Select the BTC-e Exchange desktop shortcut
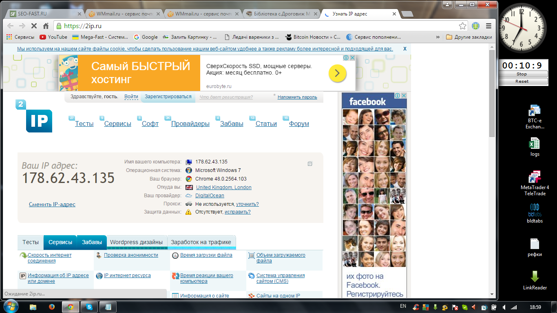 pos(535,117)
